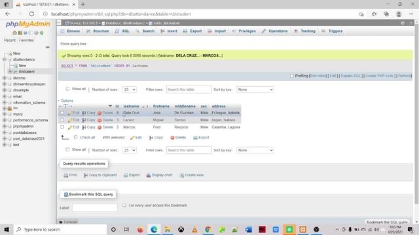The width and height of the screenshot is (419, 235).
Task: Click With selected Delete
Action: click(178, 138)
